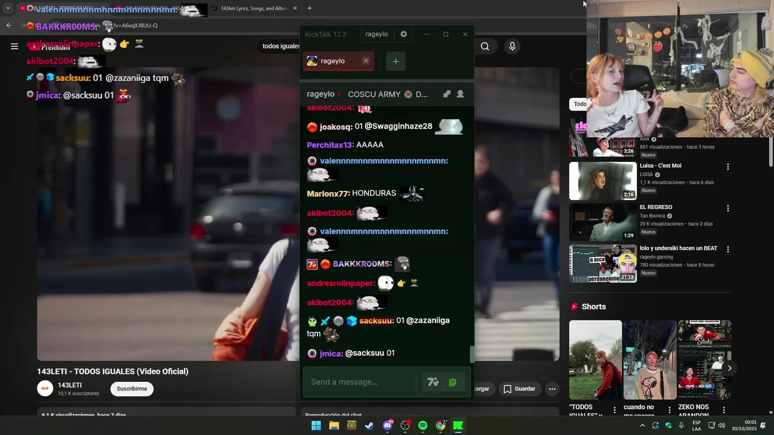This screenshot has width=774, height=435.
Task: Start voice search with microphone icon
Action: [512, 47]
